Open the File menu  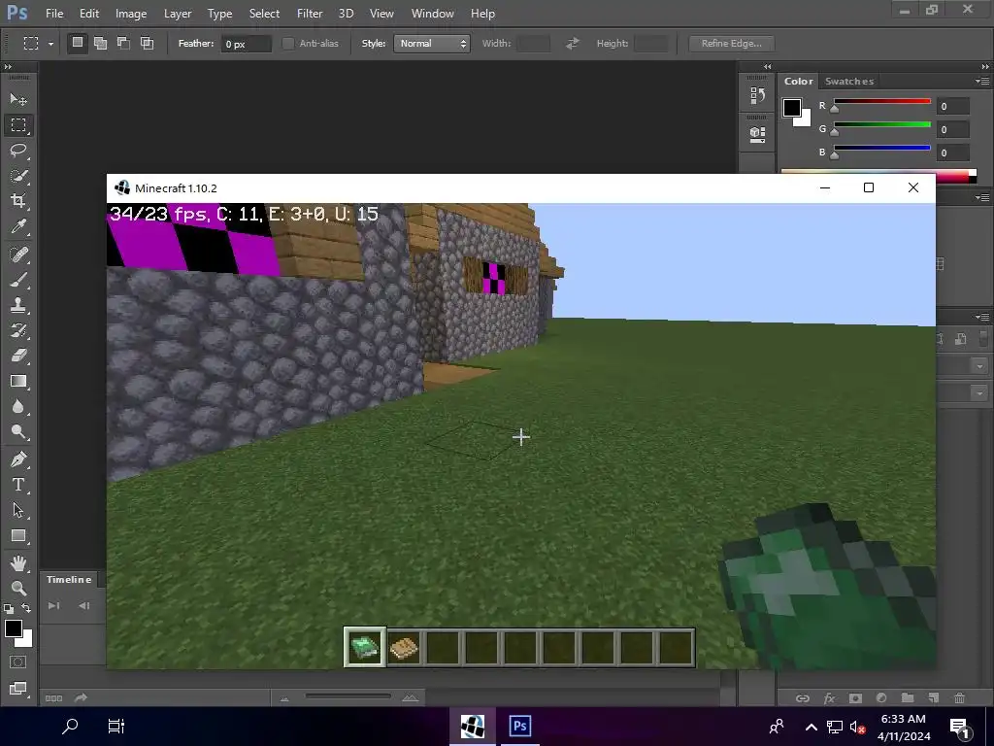[54, 14]
